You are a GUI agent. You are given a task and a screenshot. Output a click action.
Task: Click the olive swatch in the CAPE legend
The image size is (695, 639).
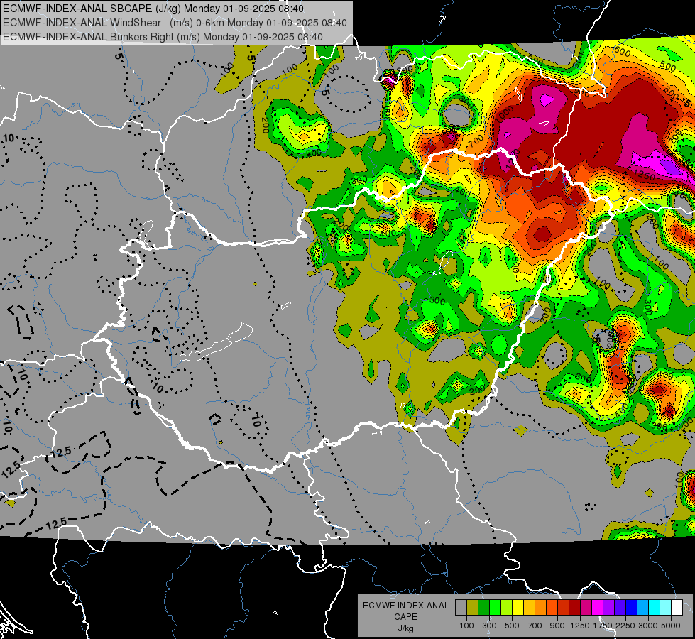pyautogui.click(x=473, y=607)
